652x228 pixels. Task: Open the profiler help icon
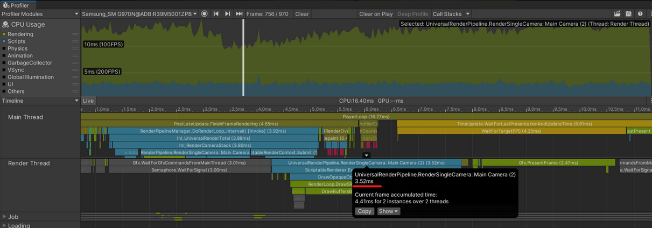[640, 14]
